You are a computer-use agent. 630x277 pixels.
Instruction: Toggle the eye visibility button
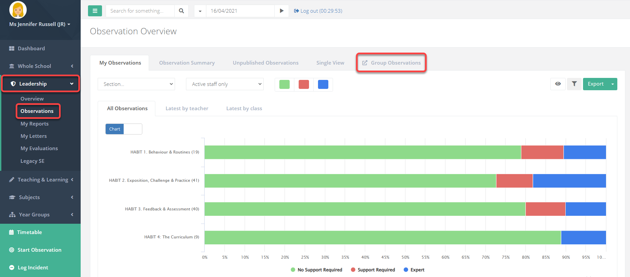pyautogui.click(x=558, y=84)
